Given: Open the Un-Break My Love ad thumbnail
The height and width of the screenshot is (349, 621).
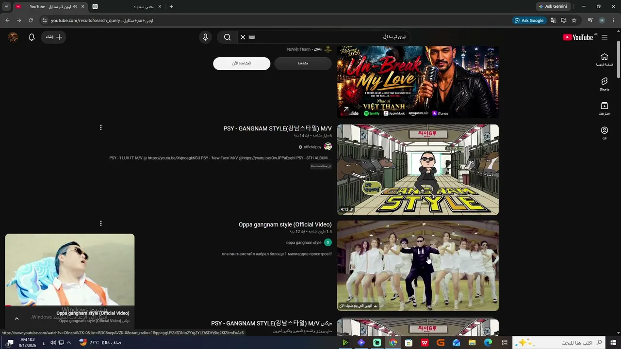Looking at the screenshot, I should [x=418, y=82].
